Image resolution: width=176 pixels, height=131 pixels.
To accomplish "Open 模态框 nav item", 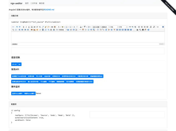I will 42,3.
